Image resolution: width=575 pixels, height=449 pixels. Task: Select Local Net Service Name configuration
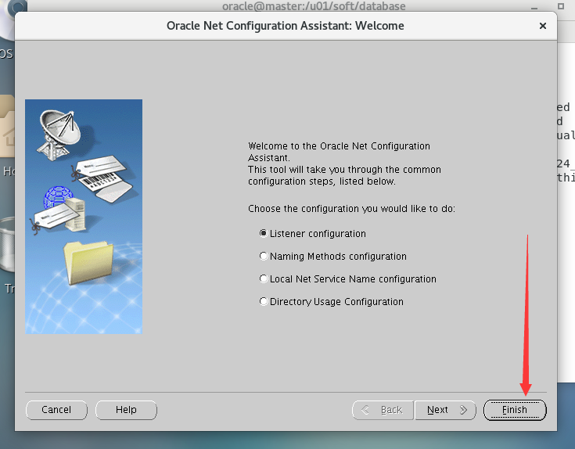[264, 279]
